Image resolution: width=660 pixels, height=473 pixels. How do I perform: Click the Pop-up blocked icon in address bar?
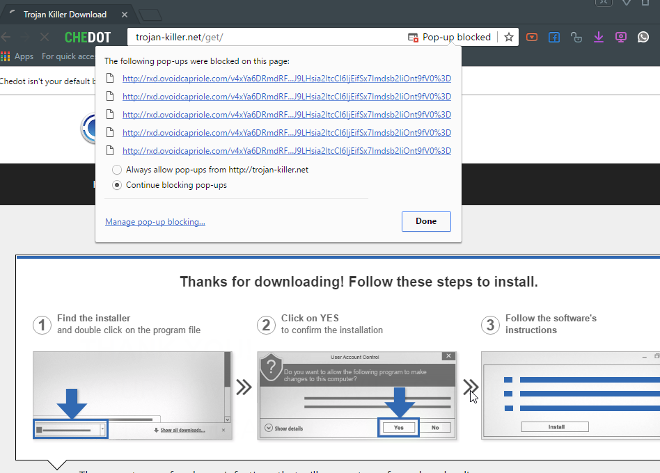(414, 38)
